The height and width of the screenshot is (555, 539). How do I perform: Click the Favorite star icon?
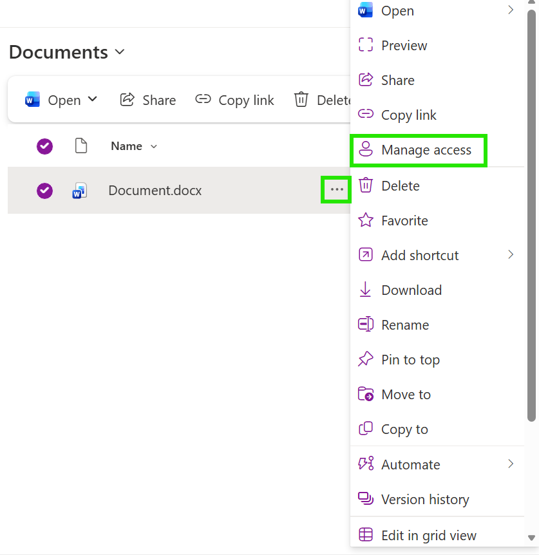(x=366, y=220)
